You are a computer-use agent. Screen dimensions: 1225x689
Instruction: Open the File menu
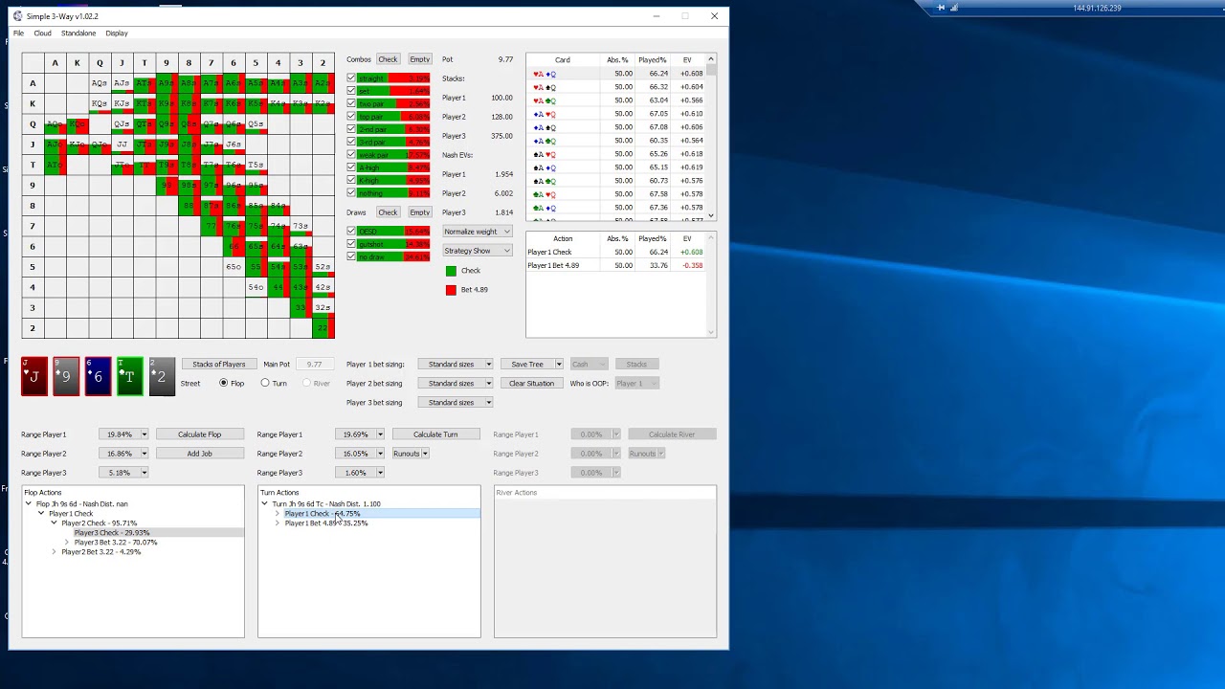(18, 33)
